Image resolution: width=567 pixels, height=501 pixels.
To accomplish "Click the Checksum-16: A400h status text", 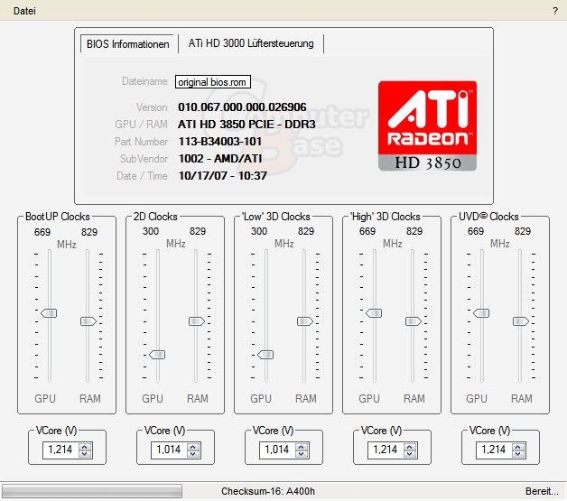I will point(268,491).
